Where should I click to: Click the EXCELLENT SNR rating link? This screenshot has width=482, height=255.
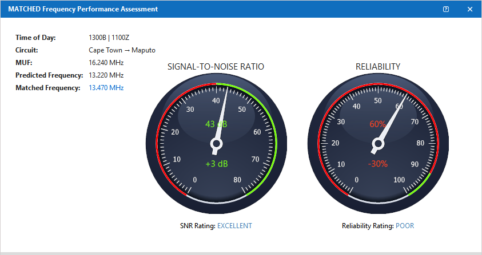click(x=234, y=226)
